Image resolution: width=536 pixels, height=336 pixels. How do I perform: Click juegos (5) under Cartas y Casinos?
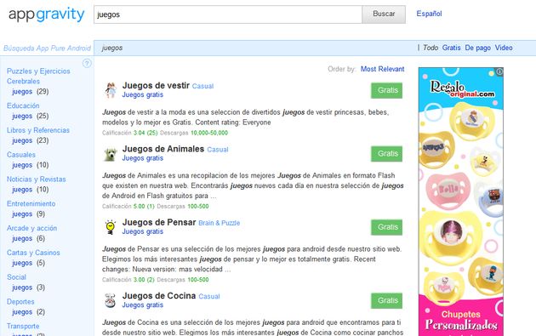pyautogui.click(x=28, y=263)
